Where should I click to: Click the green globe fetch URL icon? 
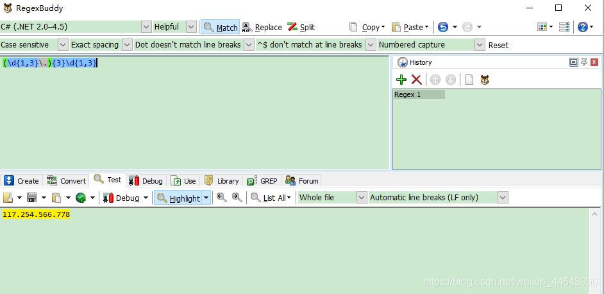tap(81, 198)
